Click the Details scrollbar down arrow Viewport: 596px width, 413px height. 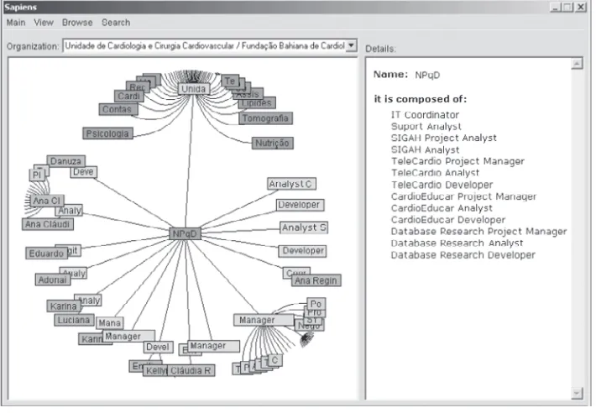[x=577, y=393]
